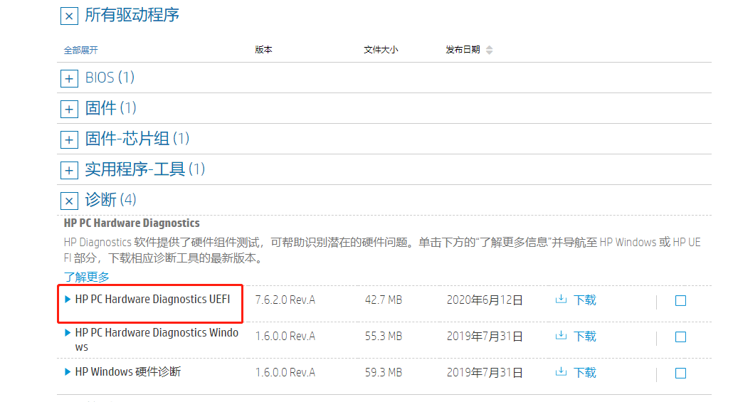Click 下载 link for HP Windows 硬件诊断
Screen dimensions: 733x402
pyautogui.click(x=585, y=373)
